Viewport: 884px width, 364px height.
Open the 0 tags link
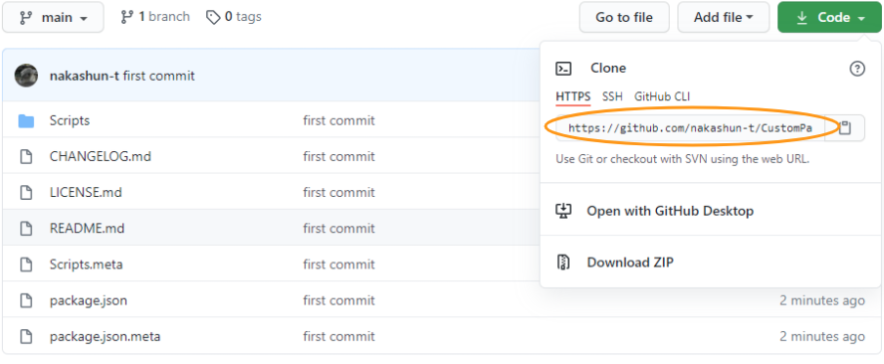pos(233,18)
